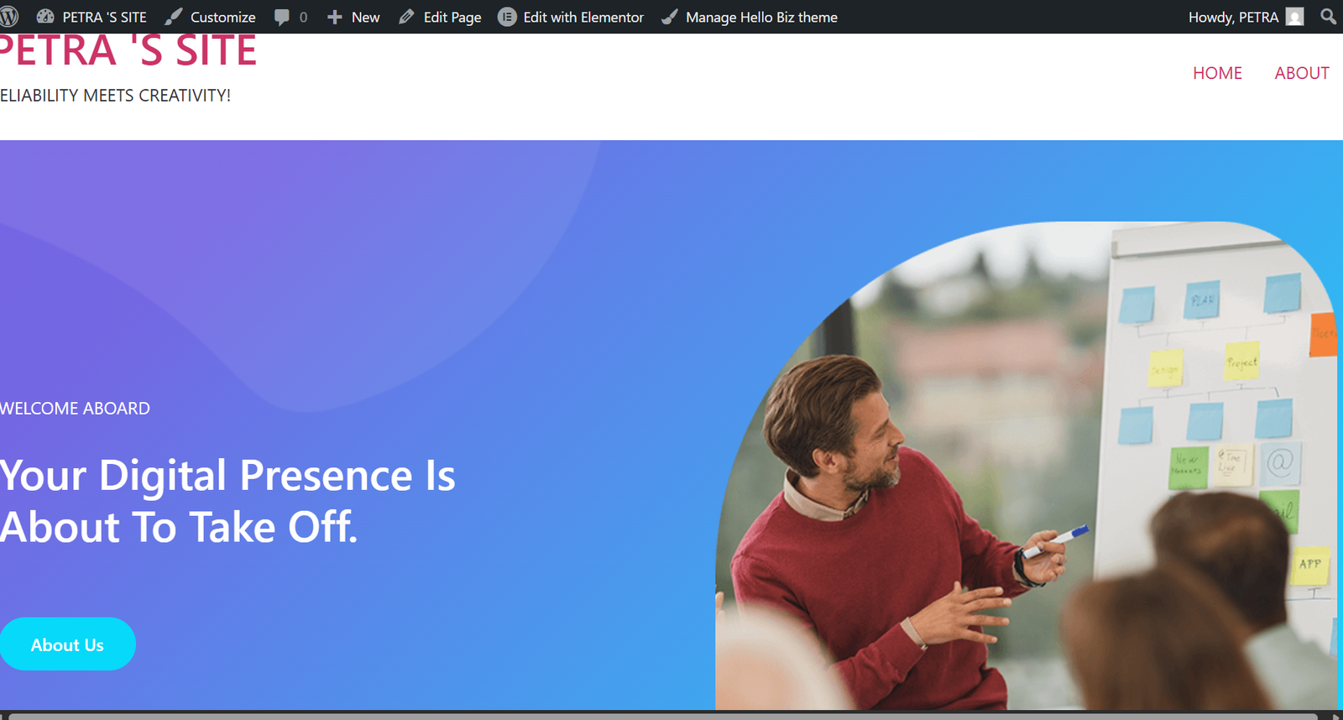Click the user avatar in the admin bar
Screen dimensions: 1343x720
(1295, 17)
